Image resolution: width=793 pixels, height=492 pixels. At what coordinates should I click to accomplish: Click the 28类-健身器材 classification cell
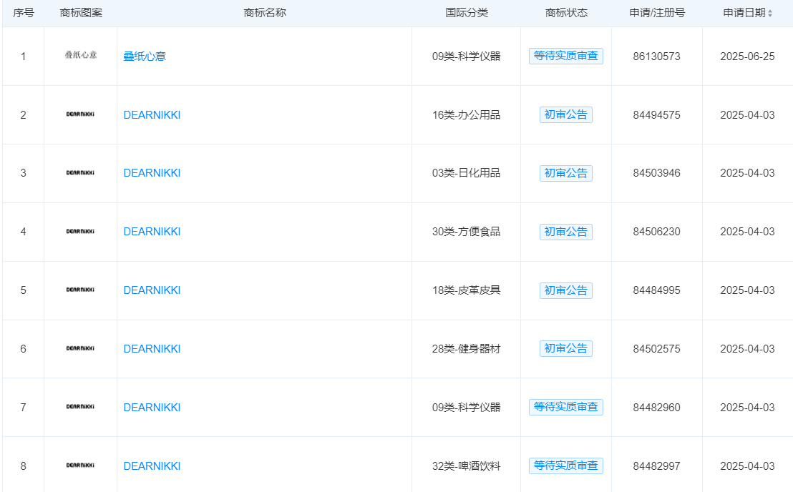pyautogui.click(x=467, y=348)
